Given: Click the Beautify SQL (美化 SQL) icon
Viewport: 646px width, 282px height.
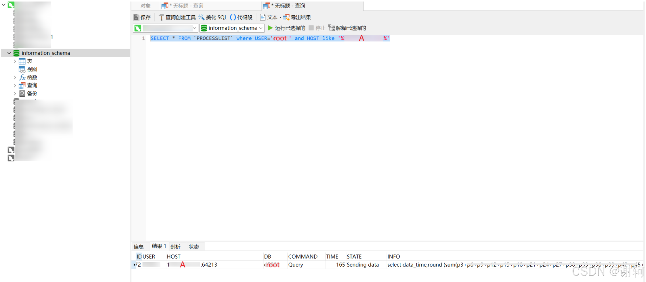Looking at the screenshot, I should 201,17.
